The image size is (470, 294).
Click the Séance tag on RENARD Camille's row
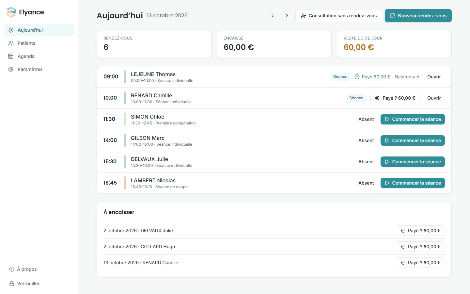(x=356, y=98)
